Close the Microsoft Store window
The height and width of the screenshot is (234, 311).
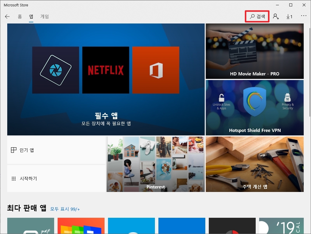(304, 5)
